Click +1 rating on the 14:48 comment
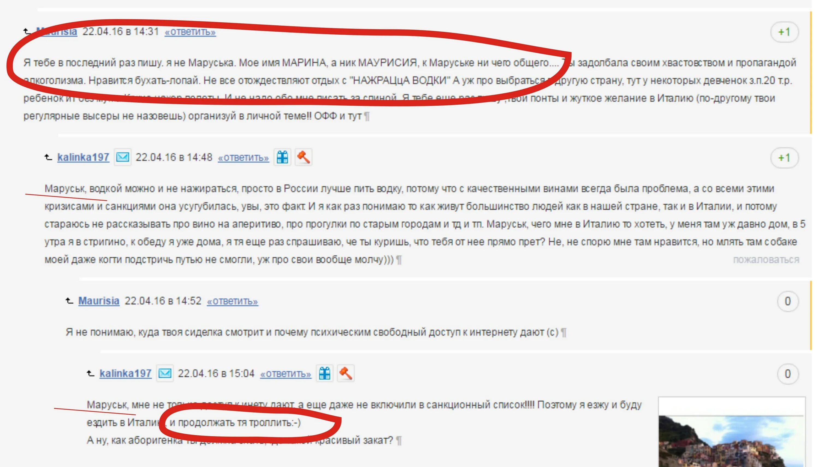 (784, 157)
